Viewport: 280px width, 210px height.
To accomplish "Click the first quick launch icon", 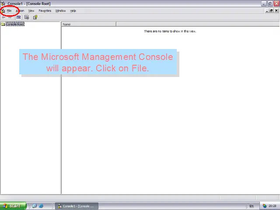I will [x=35, y=206].
